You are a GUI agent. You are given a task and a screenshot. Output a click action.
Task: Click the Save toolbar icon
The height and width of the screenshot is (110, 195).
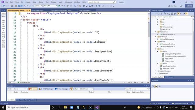[x=19, y=6]
